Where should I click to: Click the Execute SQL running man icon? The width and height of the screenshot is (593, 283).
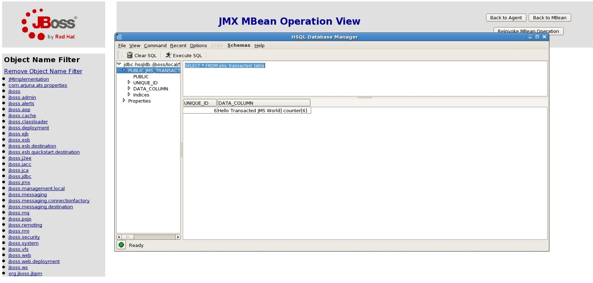point(168,55)
